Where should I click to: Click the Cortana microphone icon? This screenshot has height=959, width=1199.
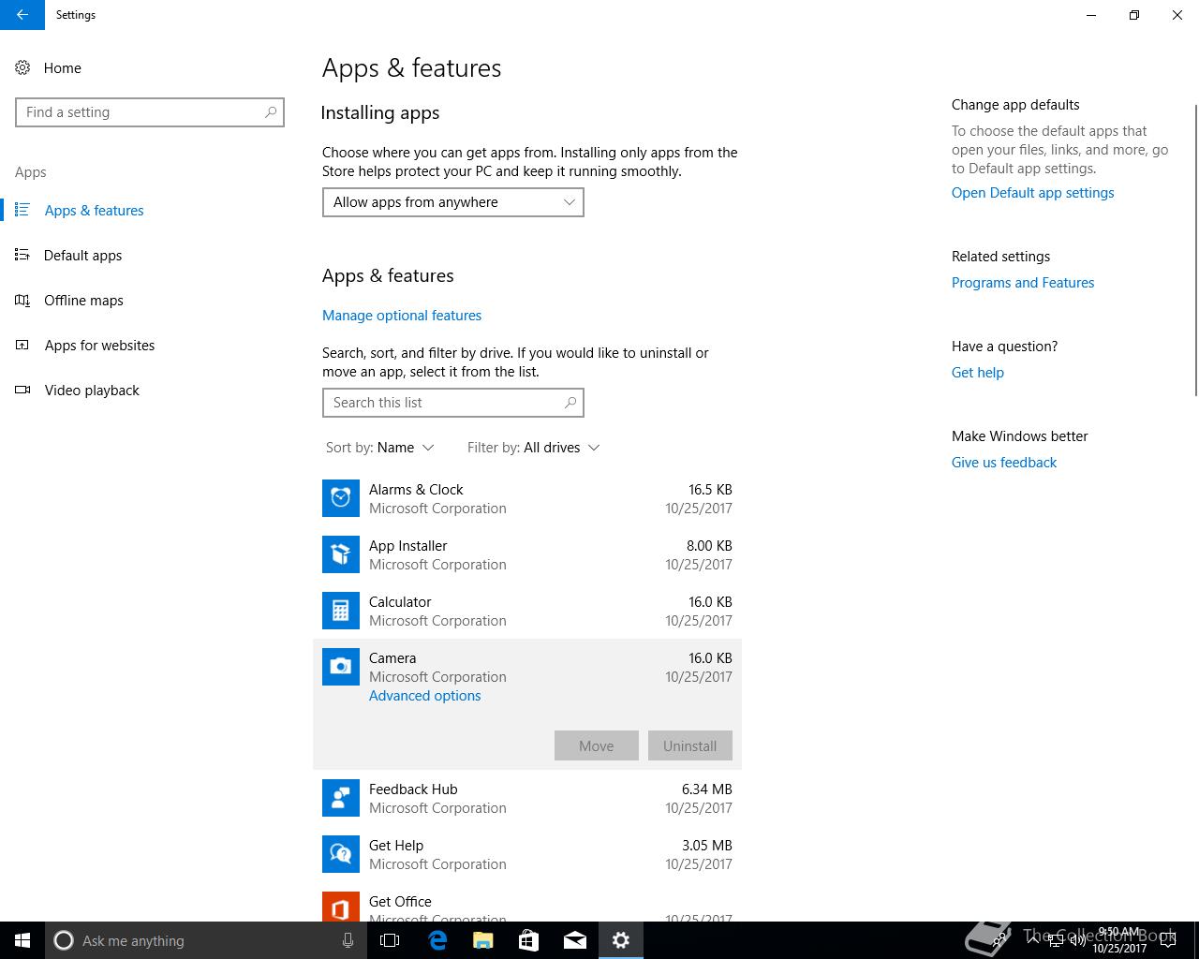click(x=348, y=940)
